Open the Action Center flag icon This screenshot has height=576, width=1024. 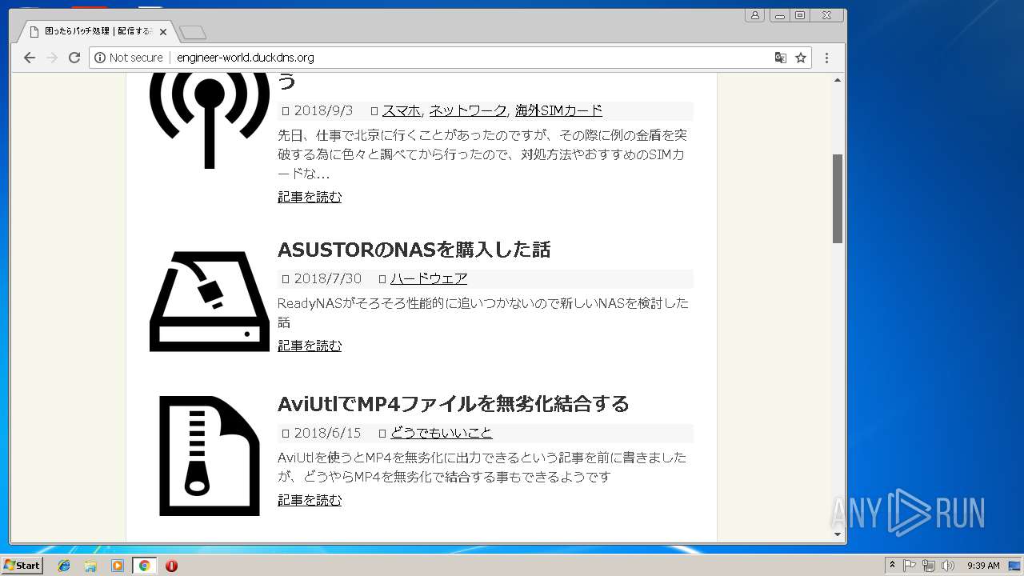pos(910,566)
